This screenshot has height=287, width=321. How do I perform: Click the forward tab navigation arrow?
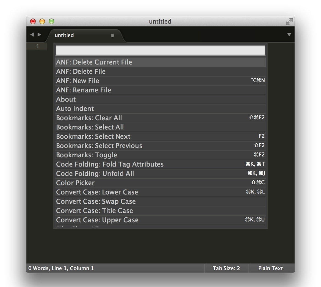[x=39, y=35]
